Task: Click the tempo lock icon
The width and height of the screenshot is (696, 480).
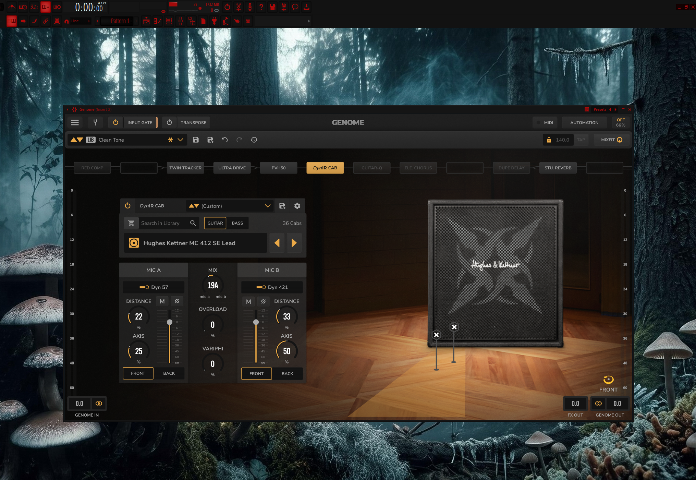Action: pos(549,140)
